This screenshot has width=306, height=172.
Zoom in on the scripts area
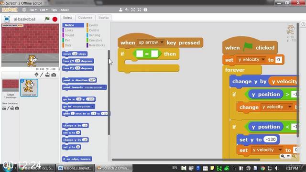pyautogui.click(x=294, y=156)
